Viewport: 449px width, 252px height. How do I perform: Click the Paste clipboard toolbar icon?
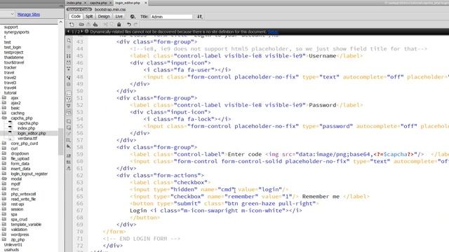pos(119,24)
